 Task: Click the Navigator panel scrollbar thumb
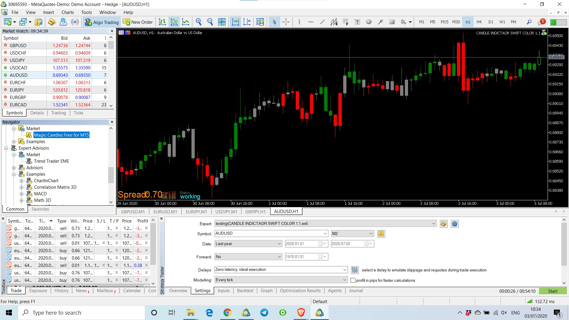111,175
